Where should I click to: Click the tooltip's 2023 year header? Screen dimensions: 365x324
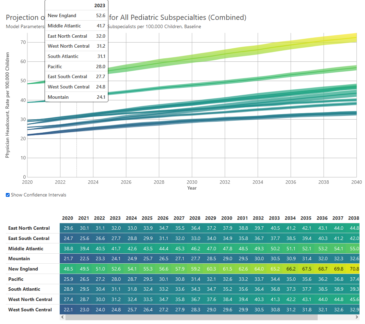coord(99,5)
